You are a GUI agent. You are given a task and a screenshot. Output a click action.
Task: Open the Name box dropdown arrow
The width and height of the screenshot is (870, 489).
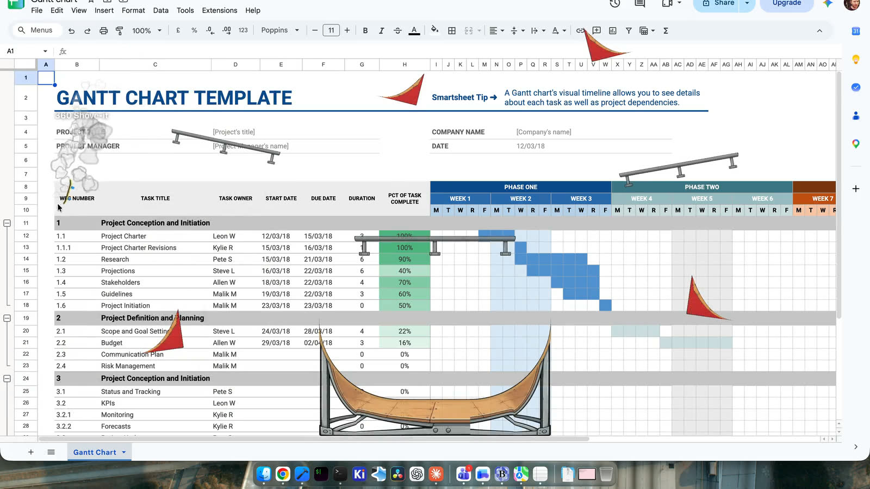(45, 51)
